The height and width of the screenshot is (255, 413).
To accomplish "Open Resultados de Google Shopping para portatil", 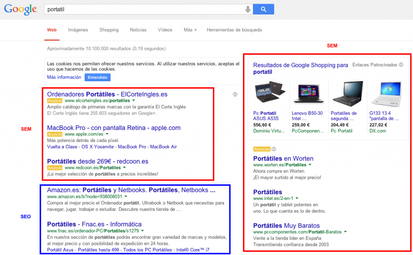I will click(300, 68).
